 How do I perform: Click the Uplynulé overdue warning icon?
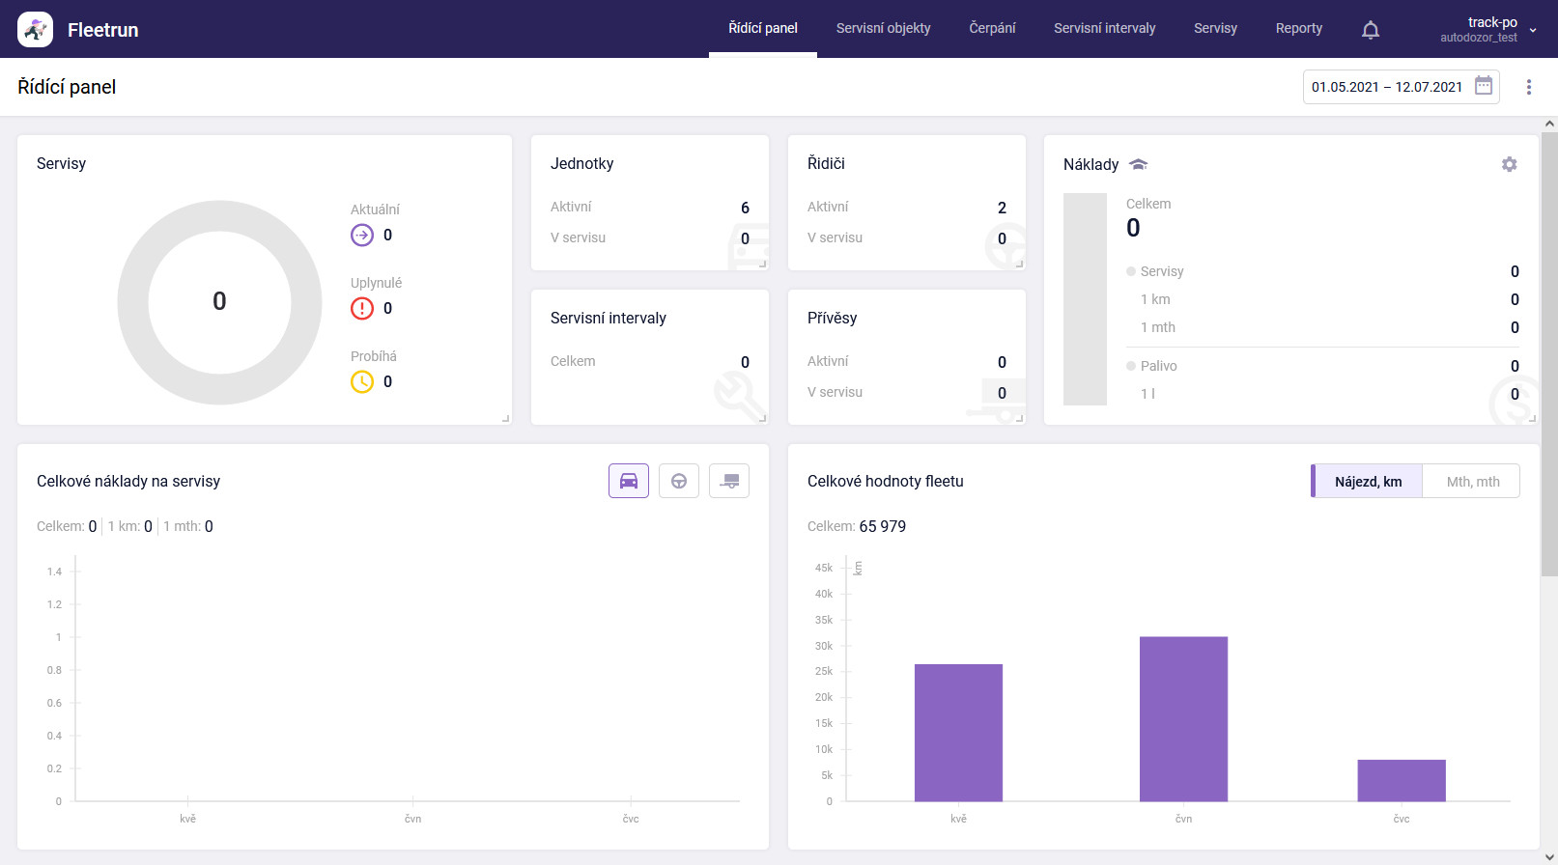[362, 308]
